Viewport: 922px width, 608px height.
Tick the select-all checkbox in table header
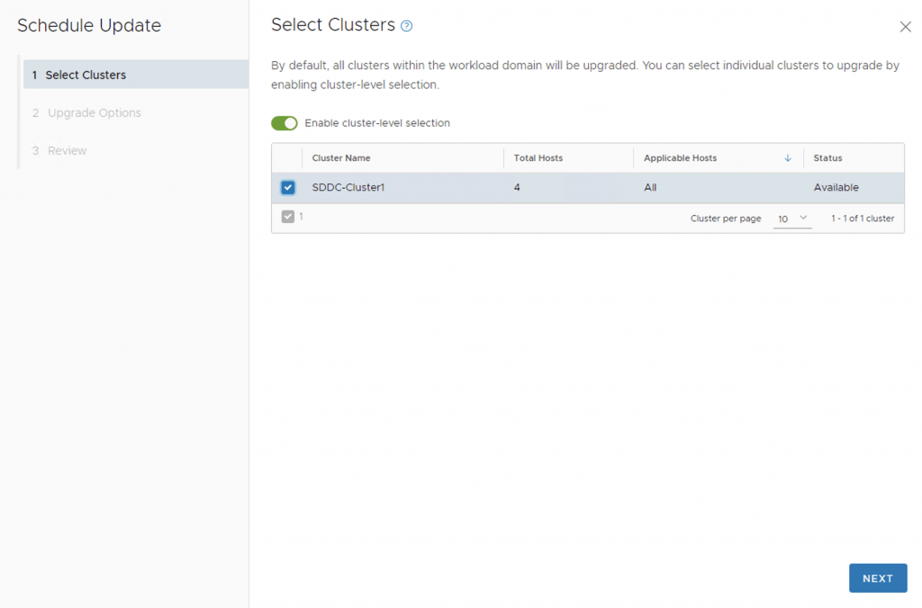tap(287, 158)
